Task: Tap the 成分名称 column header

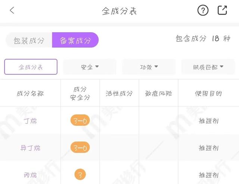Action: [x=30, y=93]
